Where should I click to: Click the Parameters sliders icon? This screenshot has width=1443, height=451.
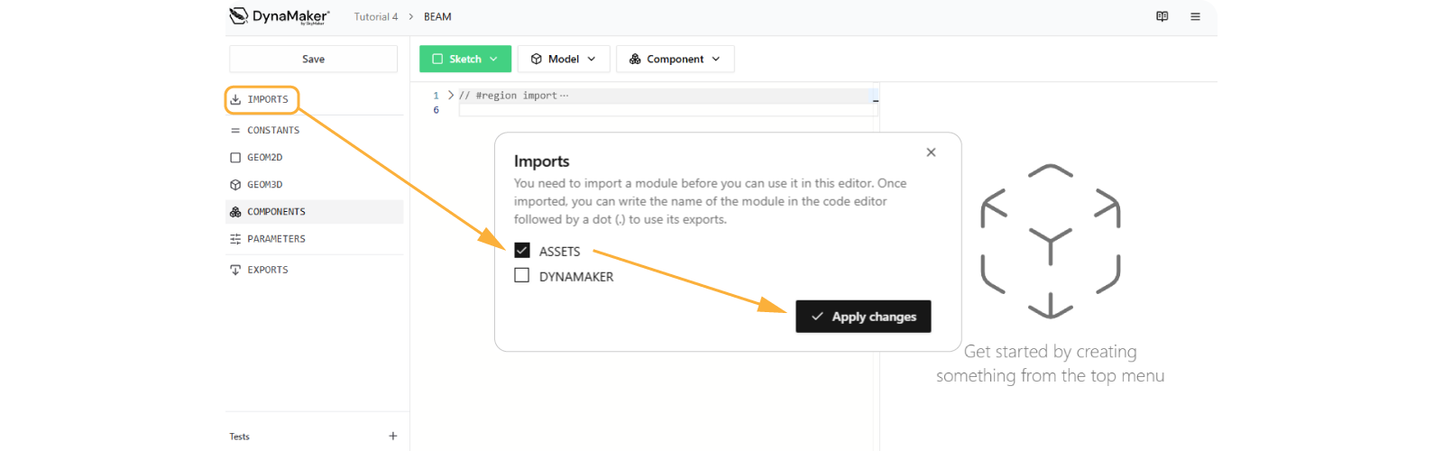(235, 239)
